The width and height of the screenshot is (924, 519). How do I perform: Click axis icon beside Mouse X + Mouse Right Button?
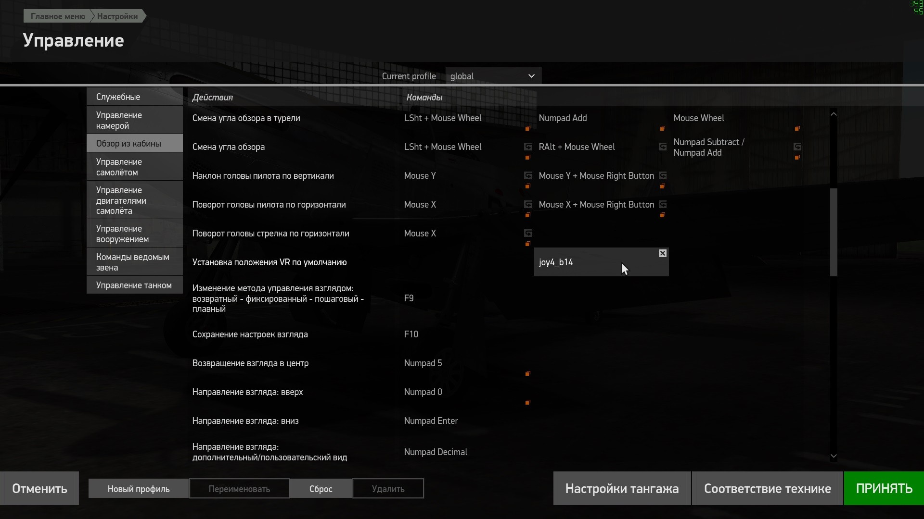663,204
